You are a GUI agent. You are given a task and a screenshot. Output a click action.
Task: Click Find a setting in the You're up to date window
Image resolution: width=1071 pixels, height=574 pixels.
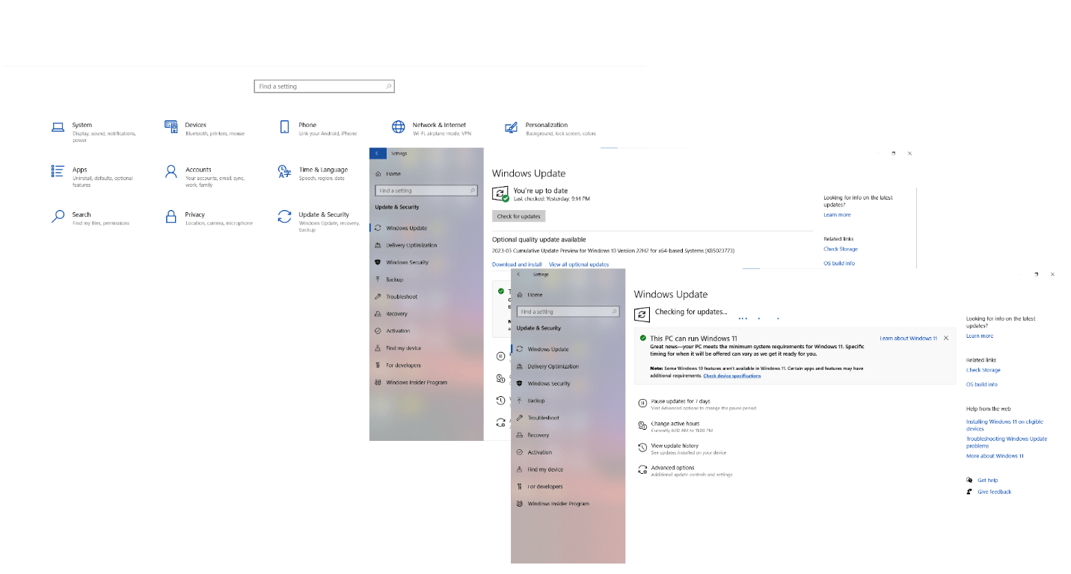coord(426,191)
